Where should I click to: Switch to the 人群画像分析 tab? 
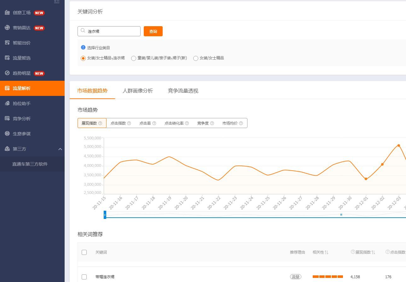click(138, 91)
